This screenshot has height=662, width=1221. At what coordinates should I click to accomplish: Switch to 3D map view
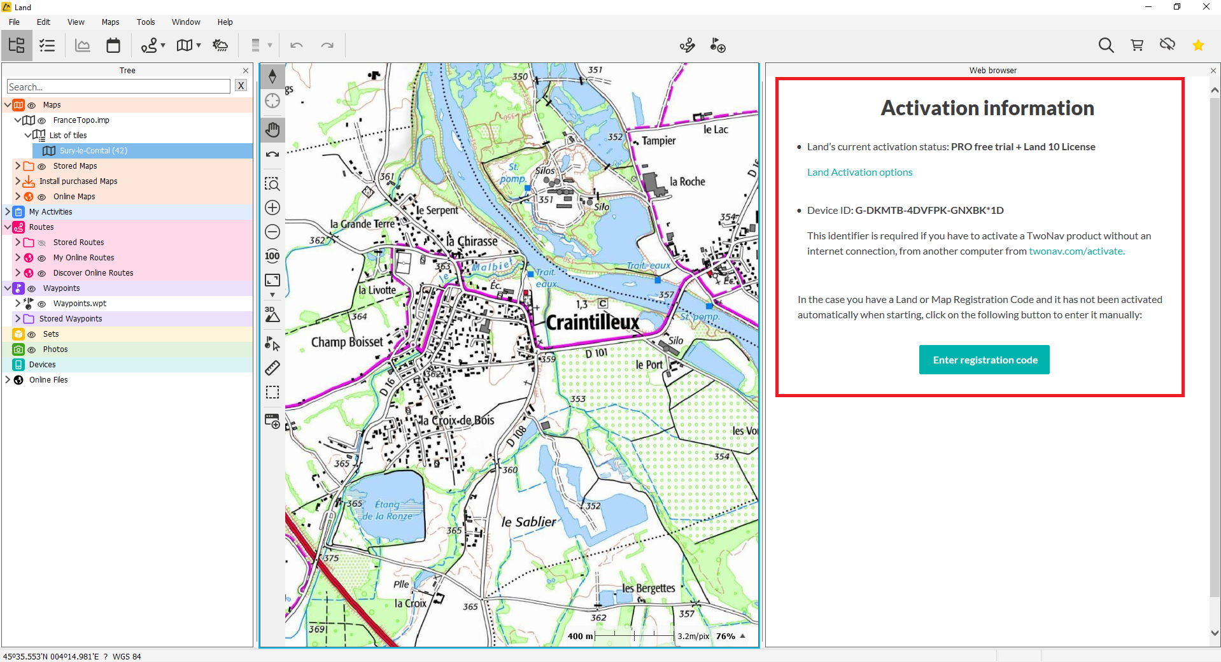[x=272, y=314]
